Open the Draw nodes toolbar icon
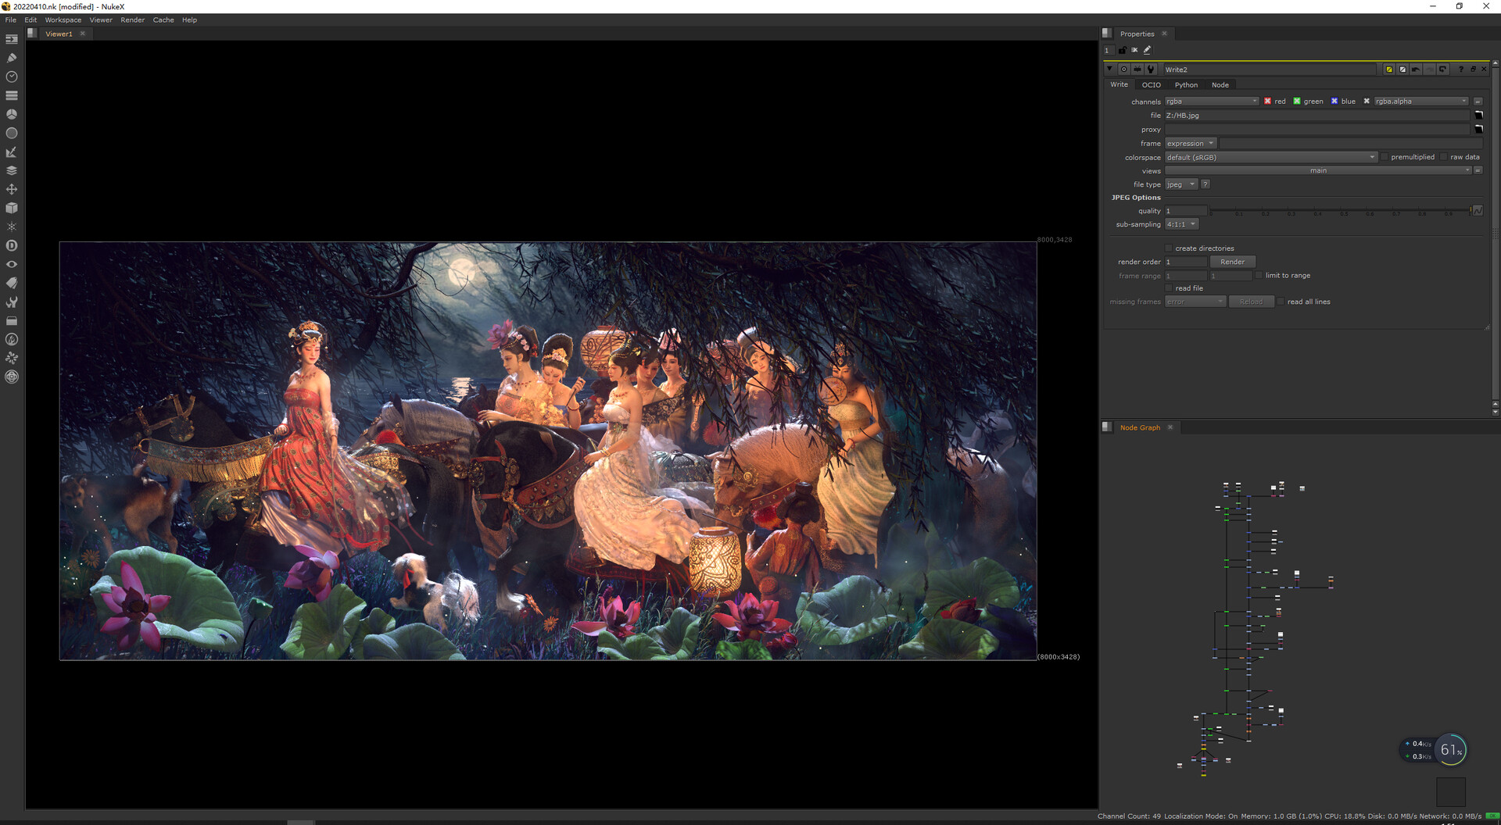Viewport: 1501px width, 825px height. [x=12, y=58]
